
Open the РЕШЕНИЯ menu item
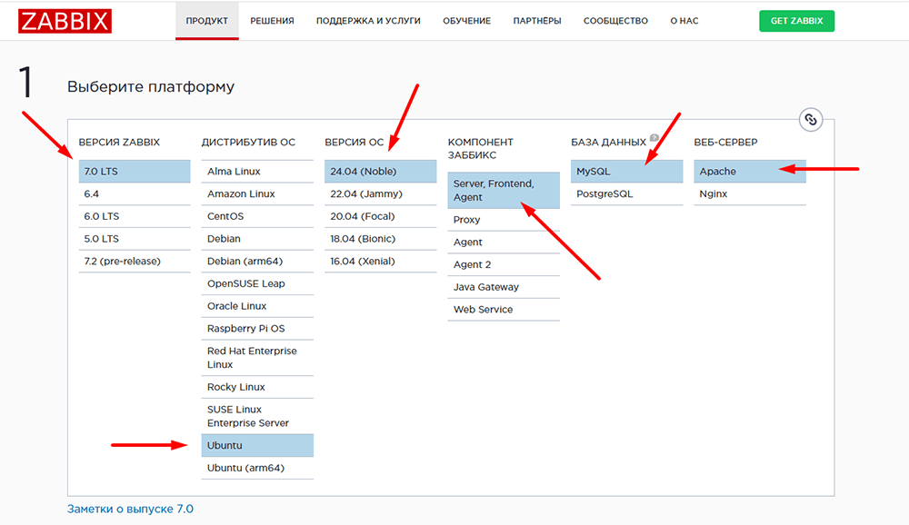[x=272, y=21]
